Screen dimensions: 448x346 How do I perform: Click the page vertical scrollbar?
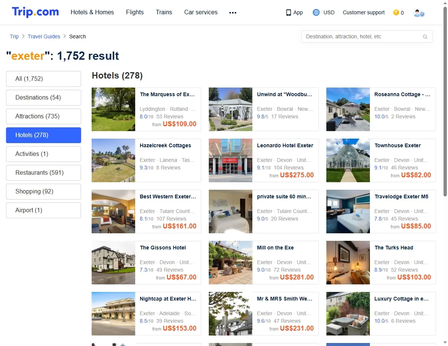pyautogui.click(x=445, y=101)
